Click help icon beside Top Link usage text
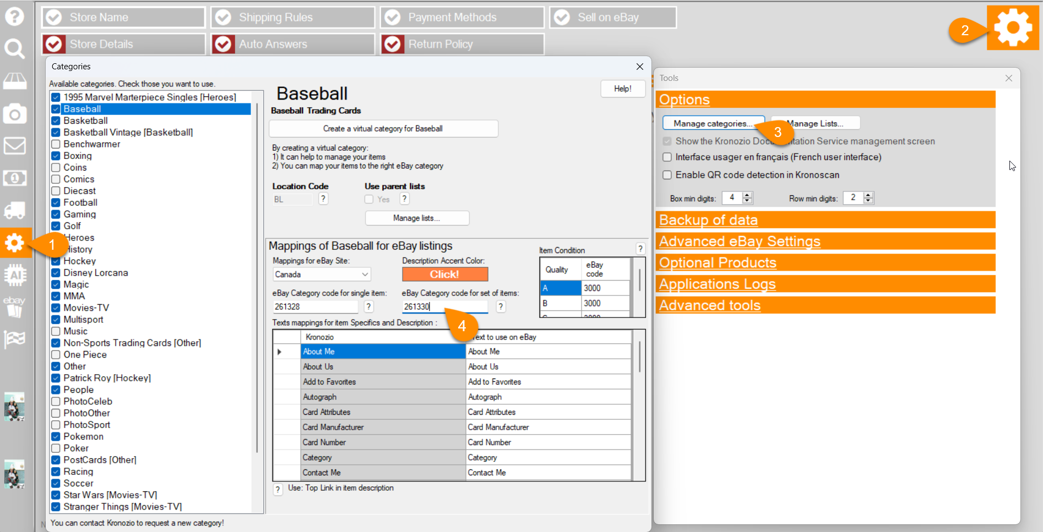Image resolution: width=1043 pixels, height=532 pixels. 278,489
